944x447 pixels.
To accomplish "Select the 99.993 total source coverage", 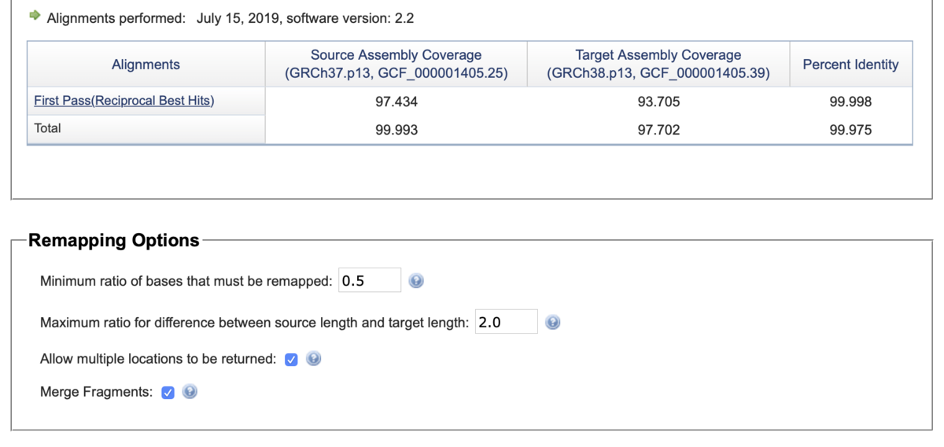I will (396, 130).
